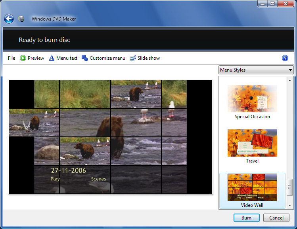Expand the Menu Styles dropdown
The image size is (297, 229).
256,70
